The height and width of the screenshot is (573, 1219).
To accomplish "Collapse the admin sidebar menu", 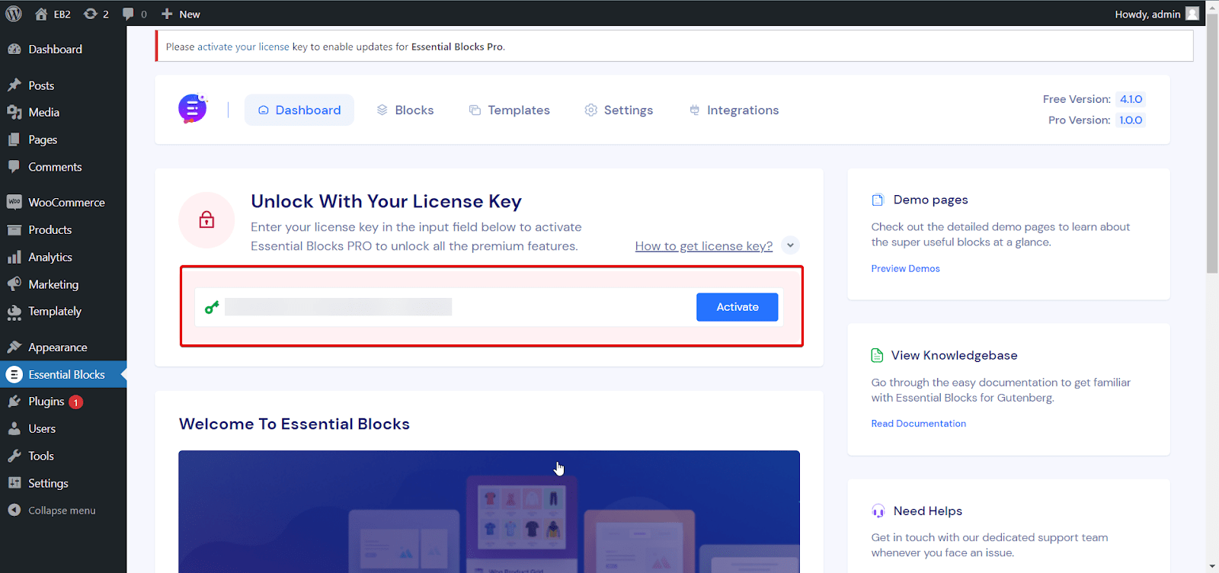I will click(62, 511).
